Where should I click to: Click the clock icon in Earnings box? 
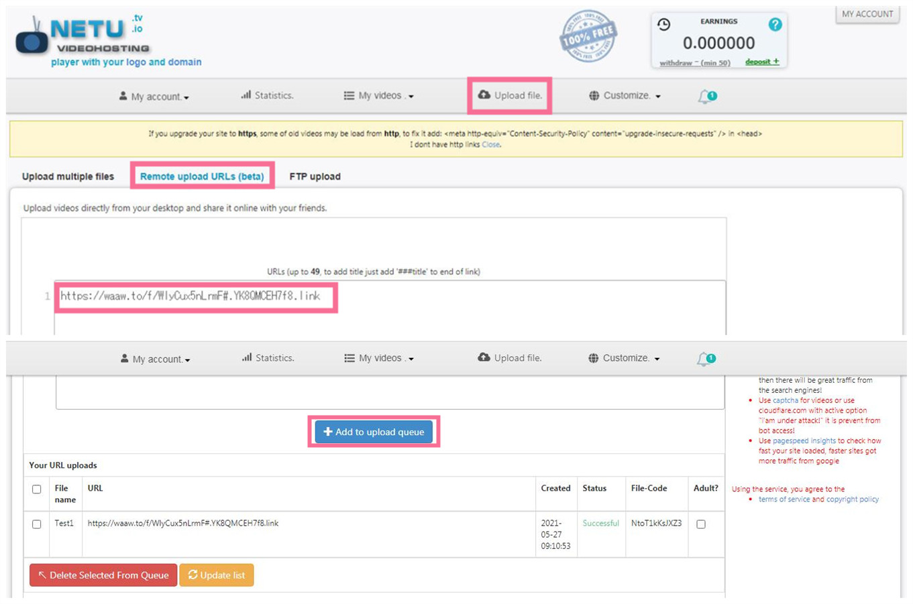click(x=663, y=25)
